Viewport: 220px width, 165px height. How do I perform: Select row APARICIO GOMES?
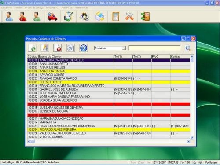109,75
